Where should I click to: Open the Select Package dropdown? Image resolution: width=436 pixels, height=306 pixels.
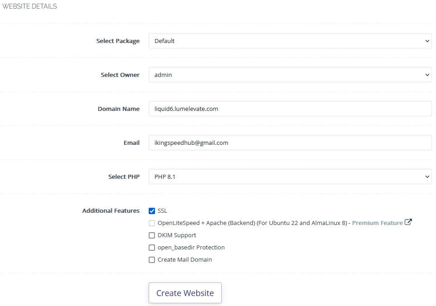(x=290, y=41)
